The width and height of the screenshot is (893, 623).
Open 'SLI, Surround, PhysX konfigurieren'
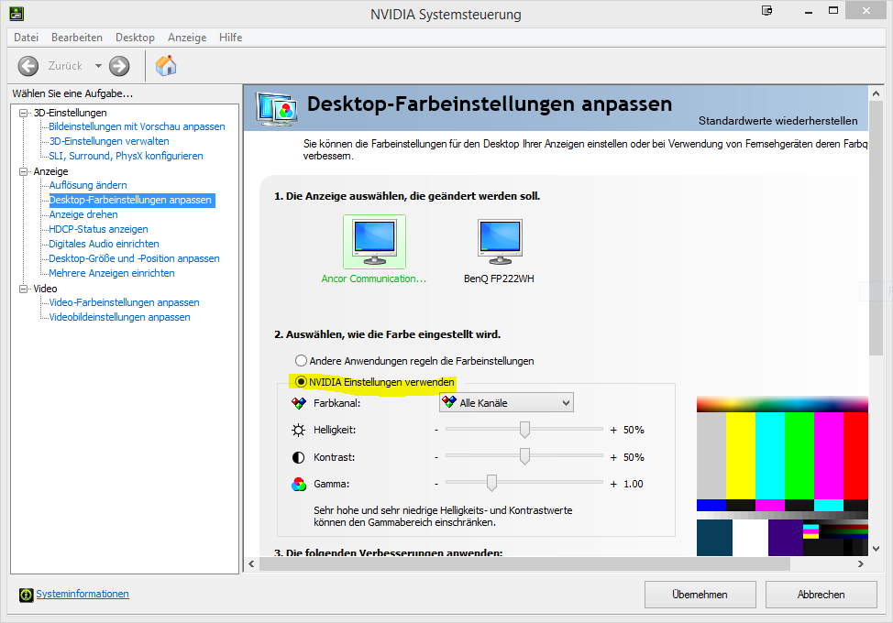[x=126, y=156]
